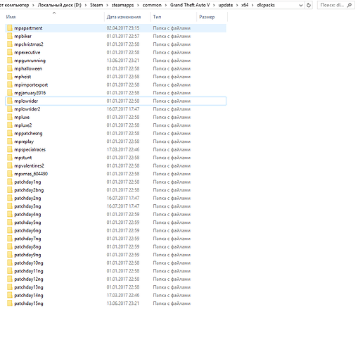Expand the chevron after x64 breadcrumb

[252, 5]
